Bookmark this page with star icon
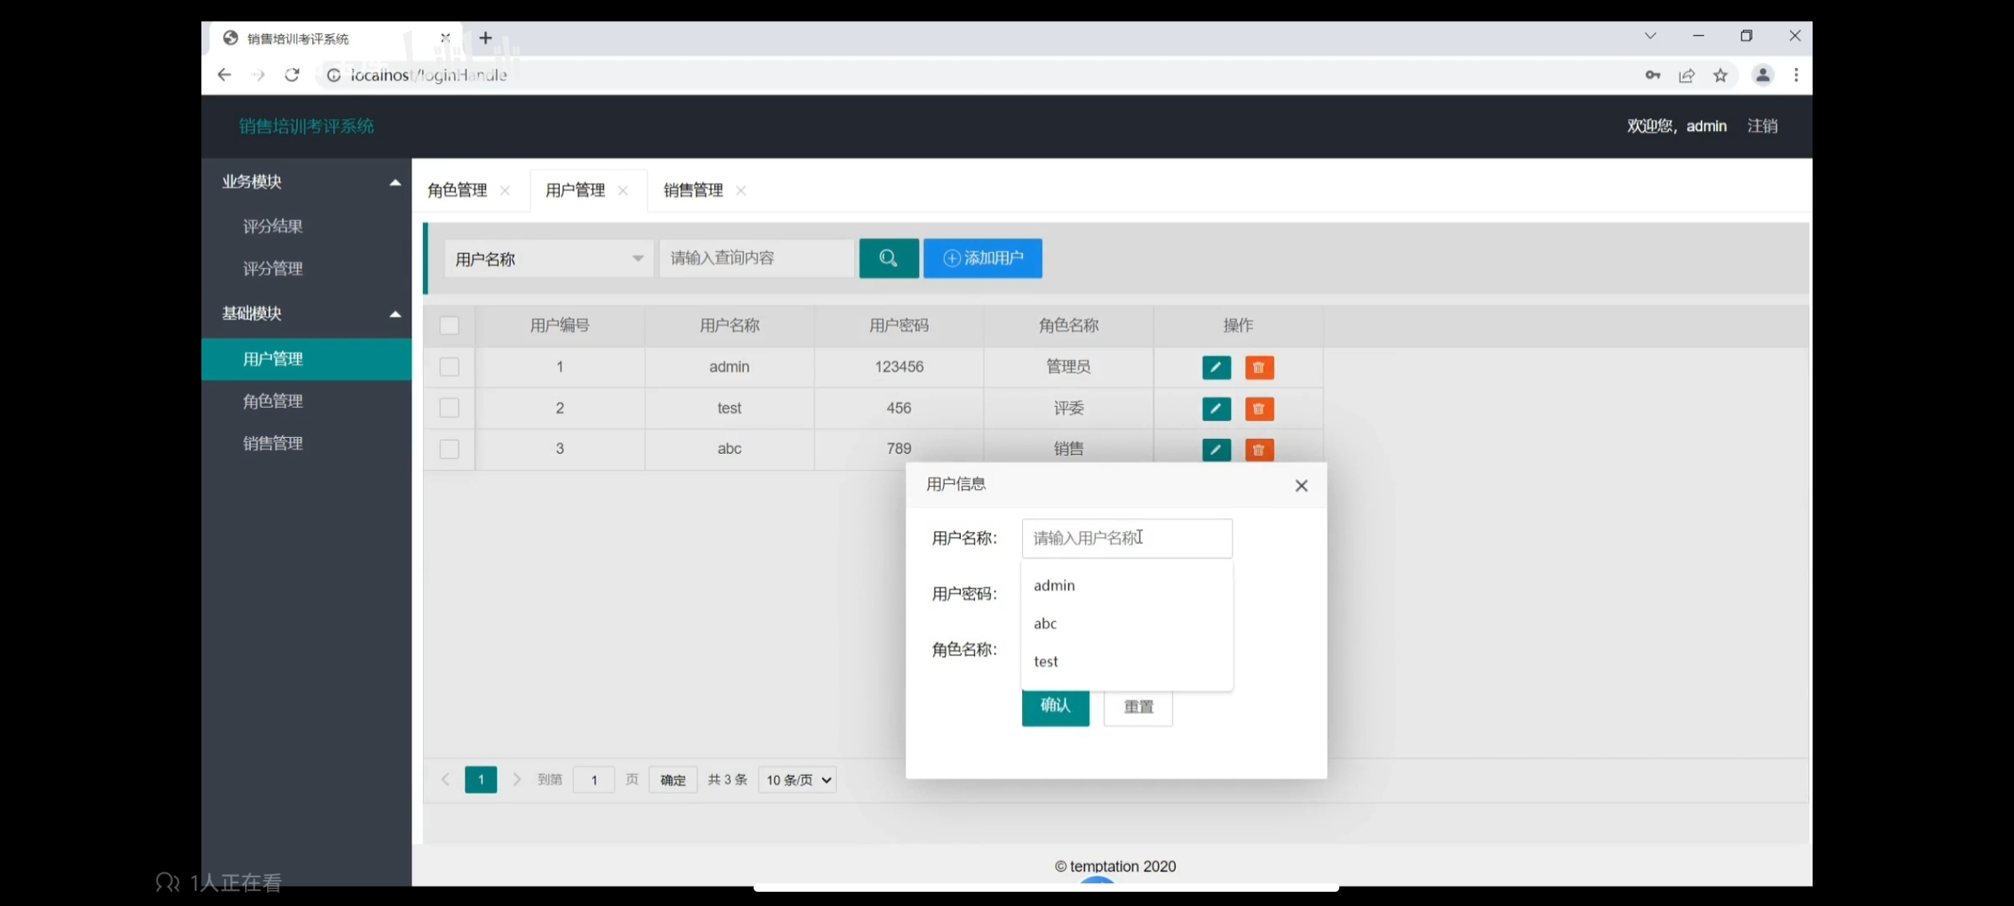This screenshot has height=906, width=2014. tap(1720, 75)
